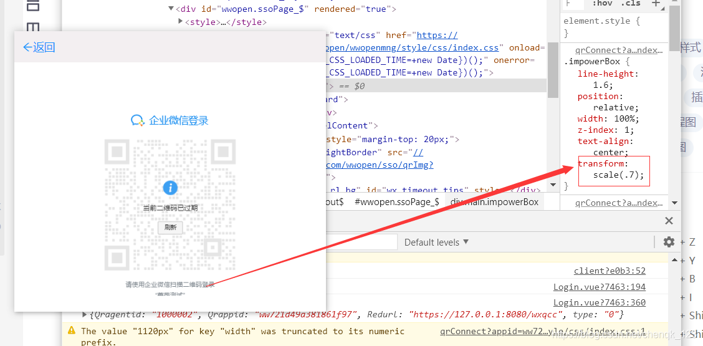This screenshot has height=346, width=703.
Task: Click the console filter input field
Action: tap(361, 243)
